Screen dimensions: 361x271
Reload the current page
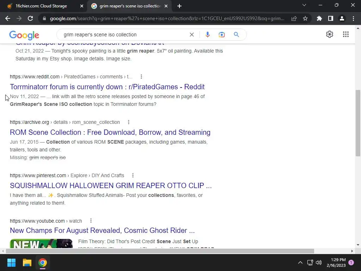(30, 18)
